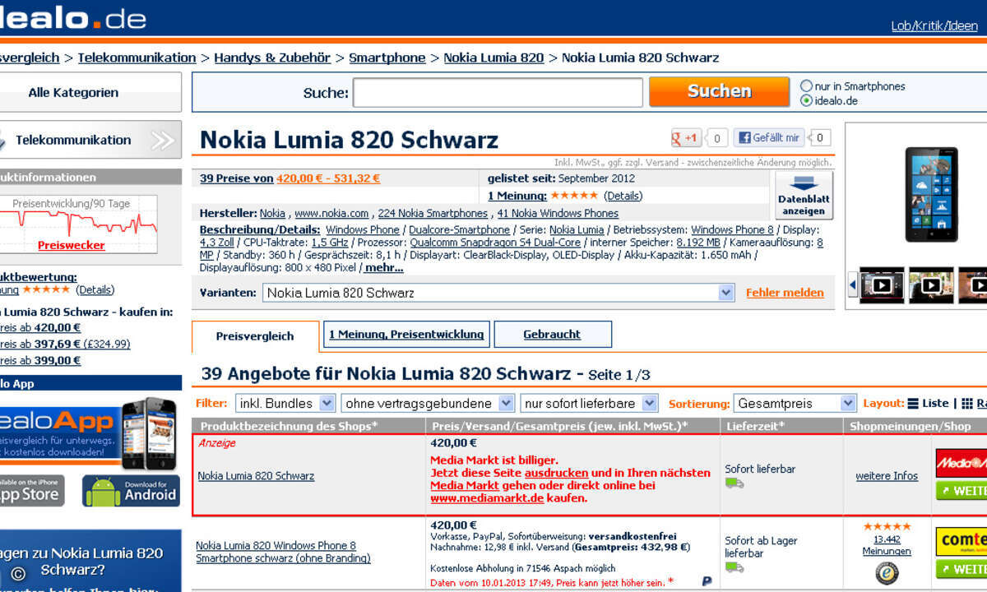Click the green WEITER button in the Media Markt row
Viewport: 987px width, 592px height.
(x=962, y=491)
